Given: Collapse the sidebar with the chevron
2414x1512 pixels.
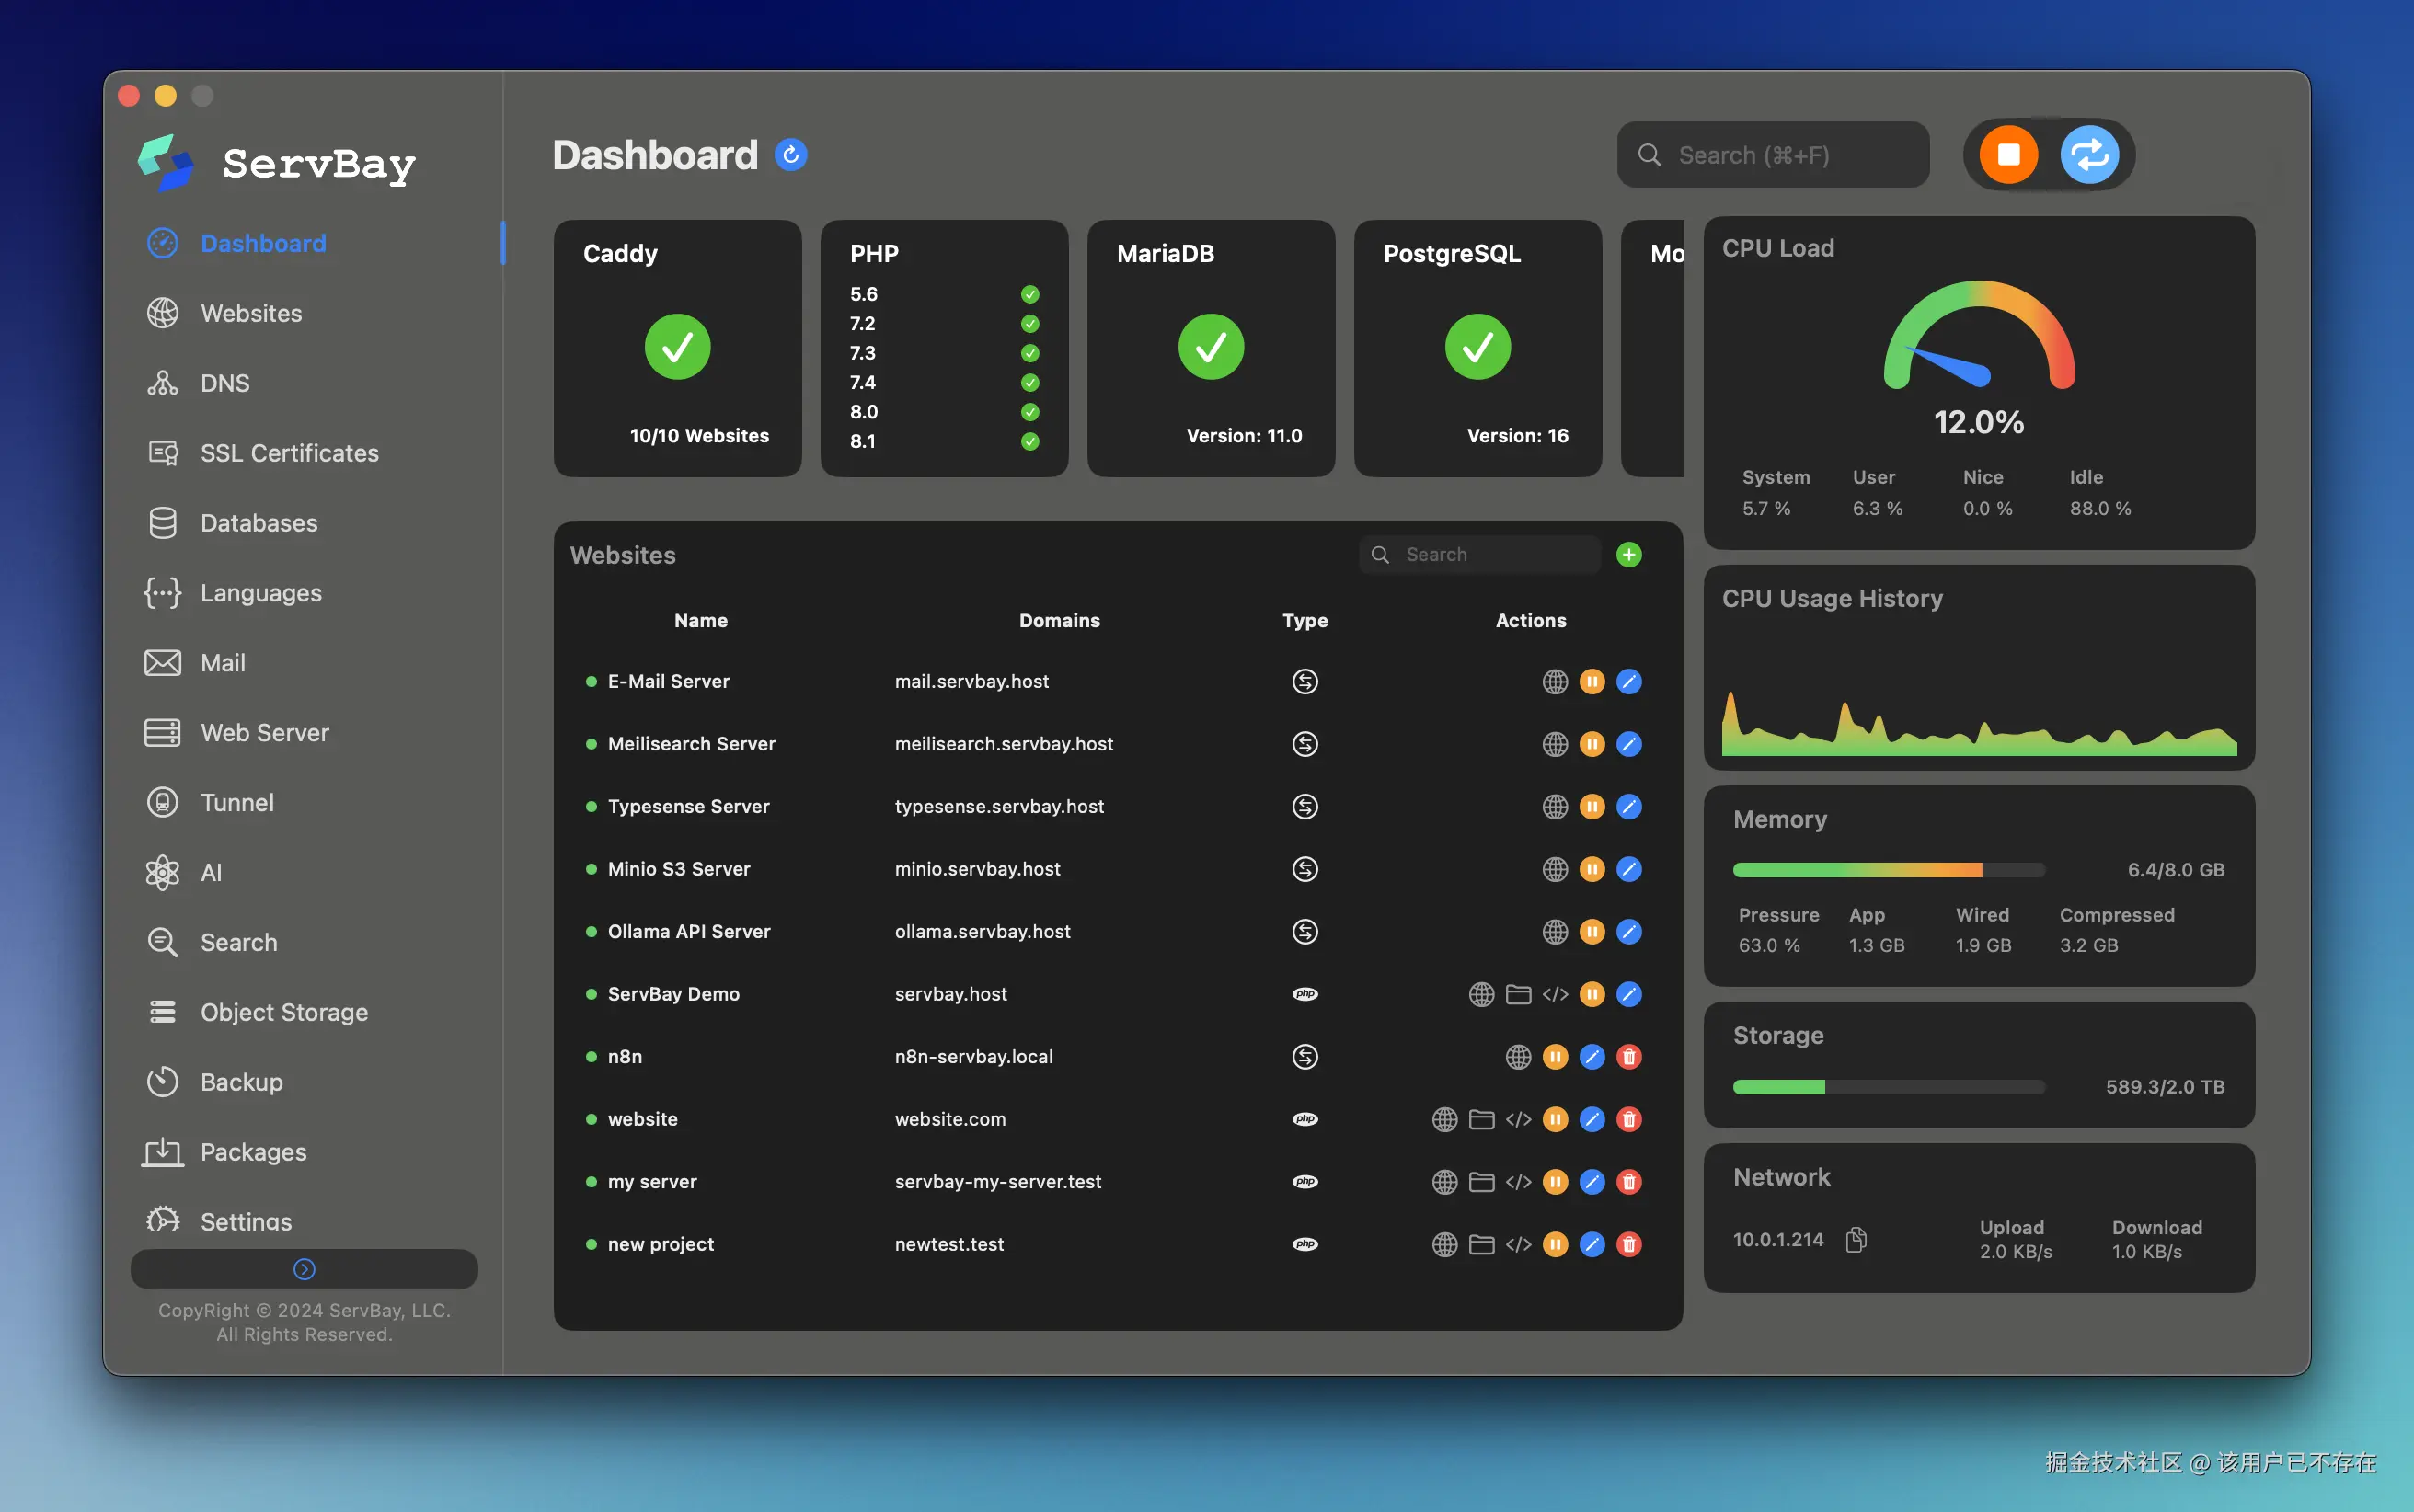Looking at the screenshot, I should [x=304, y=1269].
